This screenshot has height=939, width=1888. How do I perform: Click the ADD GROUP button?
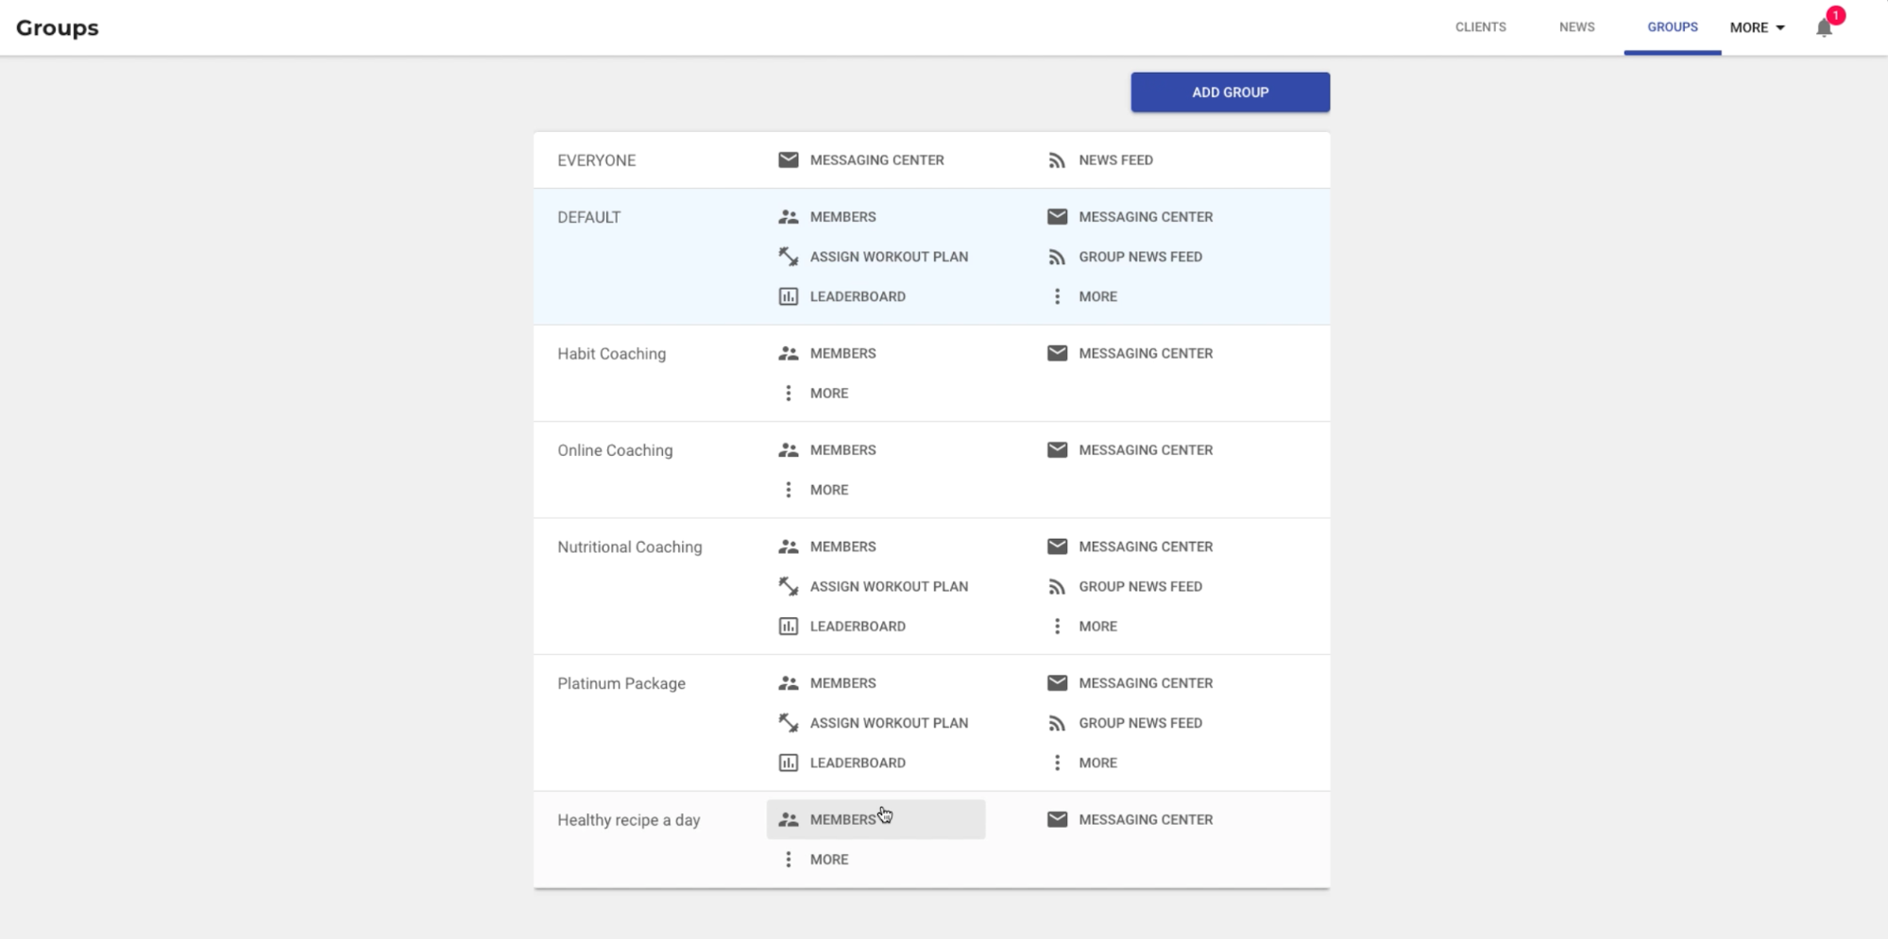point(1230,92)
